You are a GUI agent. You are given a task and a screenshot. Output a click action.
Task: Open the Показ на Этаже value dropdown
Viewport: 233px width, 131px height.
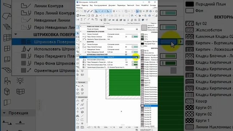click(x=137, y=29)
